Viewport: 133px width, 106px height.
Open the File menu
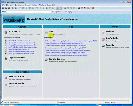tap(3, 5)
